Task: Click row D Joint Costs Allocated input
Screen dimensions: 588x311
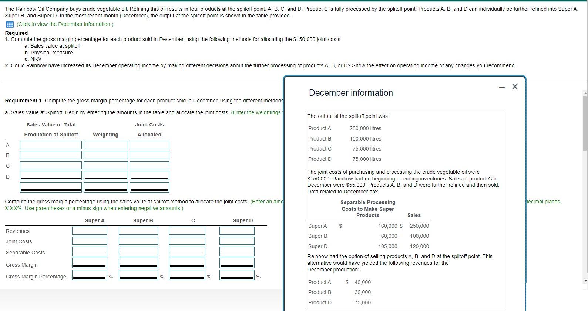Action: (149, 176)
